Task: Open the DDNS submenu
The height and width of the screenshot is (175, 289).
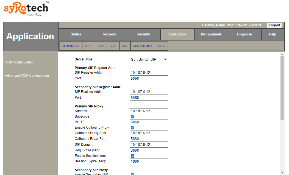Action: coord(161,46)
